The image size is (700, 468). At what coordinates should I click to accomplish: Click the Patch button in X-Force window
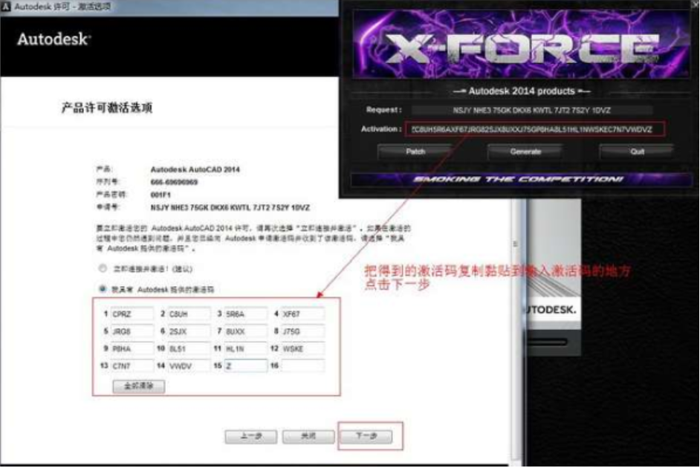[415, 152]
